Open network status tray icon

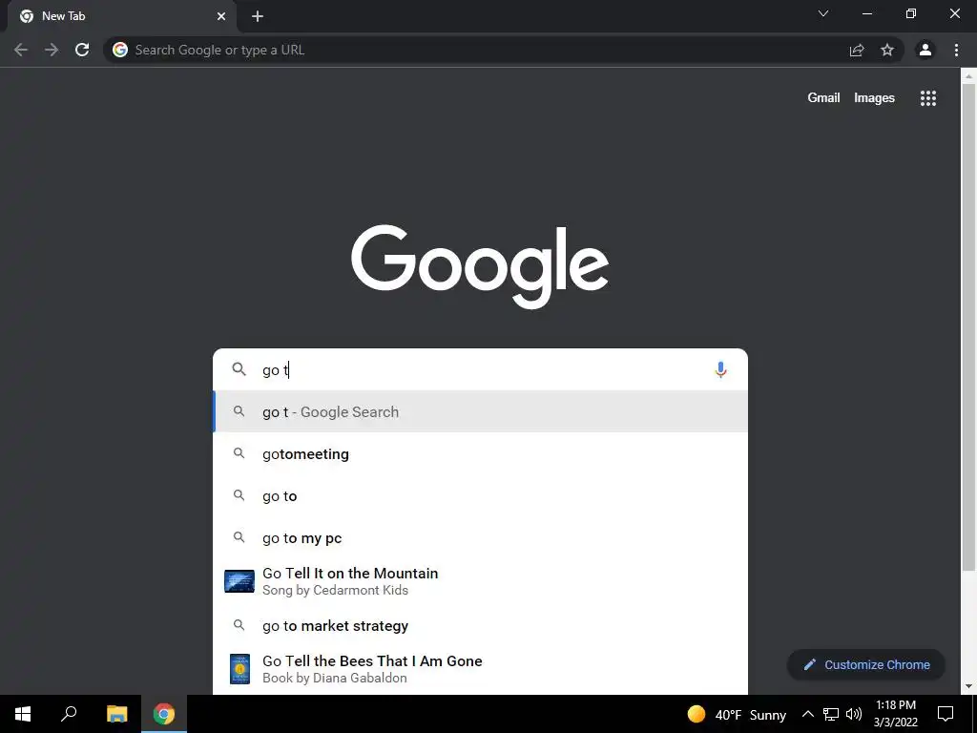pos(831,714)
